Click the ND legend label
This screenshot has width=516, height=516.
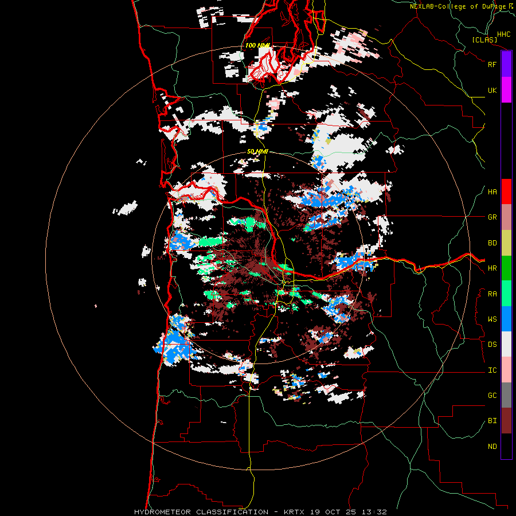click(492, 447)
